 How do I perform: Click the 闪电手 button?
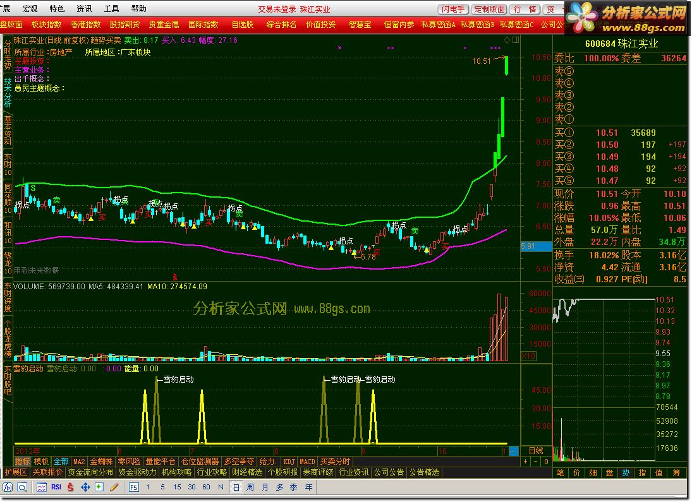[x=453, y=9]
